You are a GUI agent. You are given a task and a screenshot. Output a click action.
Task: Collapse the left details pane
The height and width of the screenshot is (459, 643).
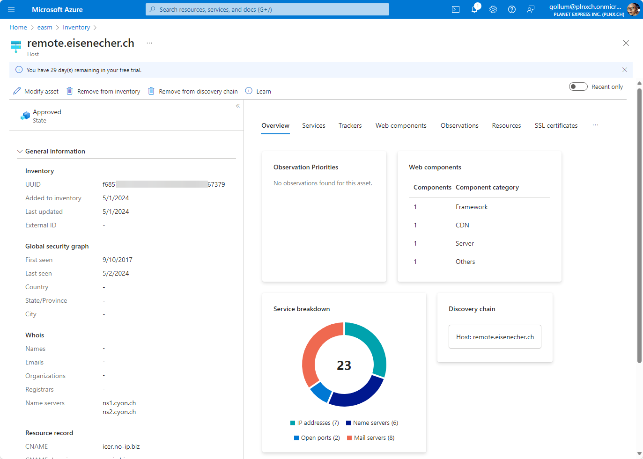(238, 106)
